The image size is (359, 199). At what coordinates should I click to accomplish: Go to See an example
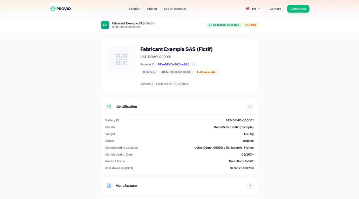tap(175, 9)
